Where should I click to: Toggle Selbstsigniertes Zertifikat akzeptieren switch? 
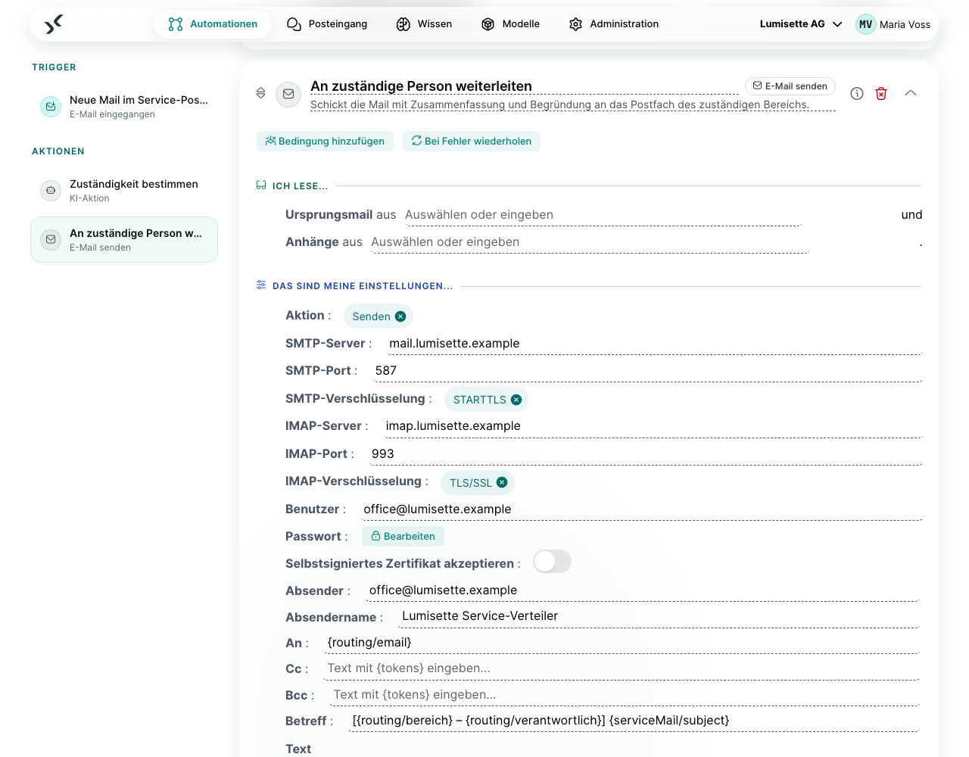(552, 562)
